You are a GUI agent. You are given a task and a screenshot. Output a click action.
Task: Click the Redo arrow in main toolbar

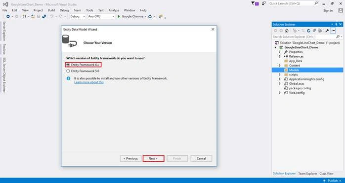pos(60,16)
